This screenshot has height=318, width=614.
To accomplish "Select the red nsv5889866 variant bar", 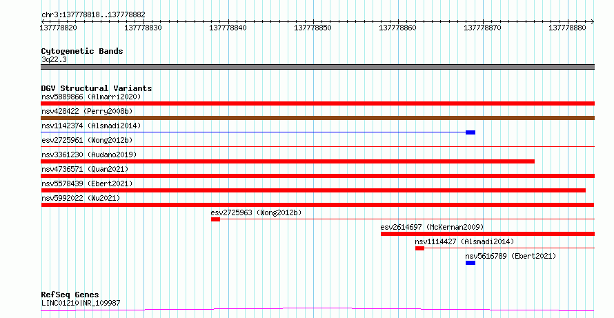I will [317, 103].
